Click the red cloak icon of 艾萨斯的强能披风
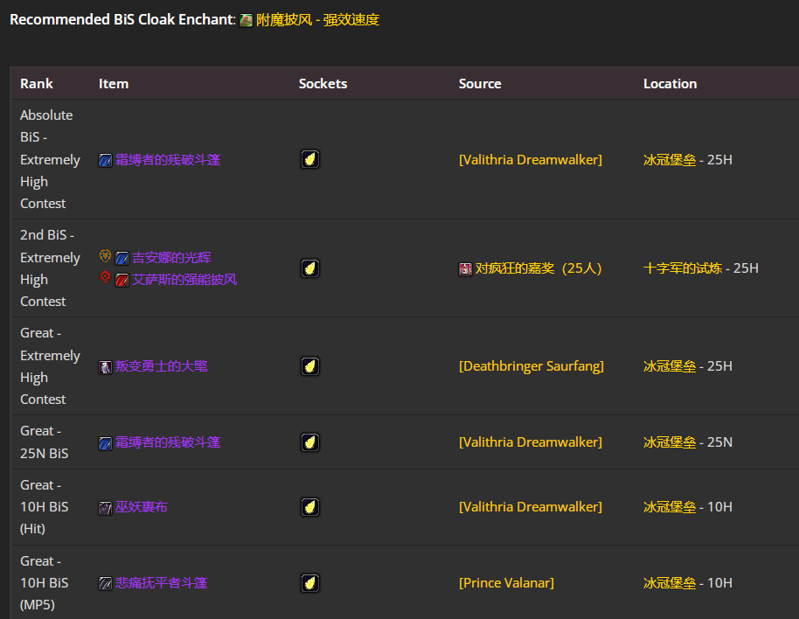 pyautogui.click(x=122, y=280)
